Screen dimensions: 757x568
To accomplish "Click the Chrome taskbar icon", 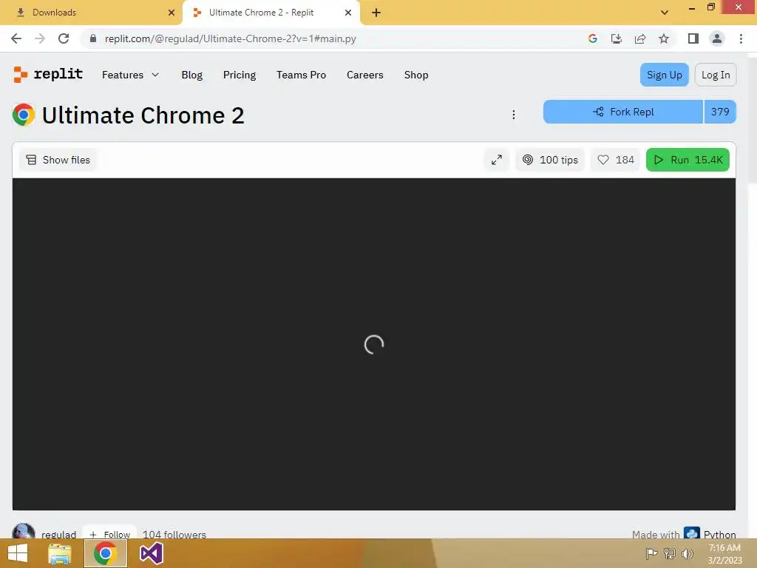I will [106, 553].
